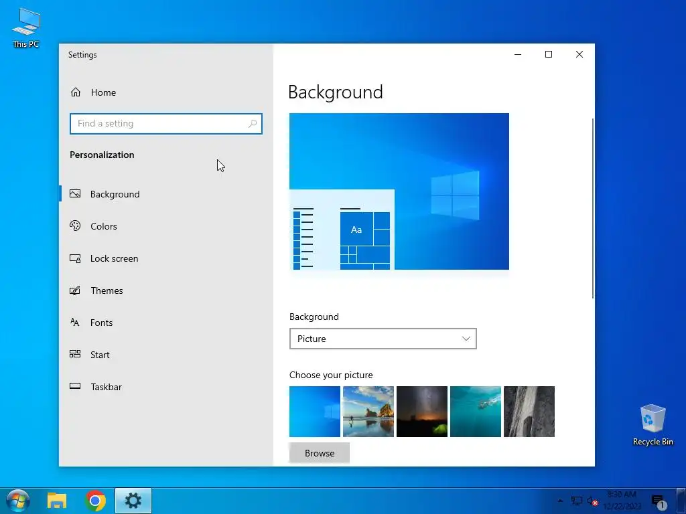The height and width of the screenshot is (514, 686).
Task: Click the muted volume tray icon
Action: tap(592, 501)
